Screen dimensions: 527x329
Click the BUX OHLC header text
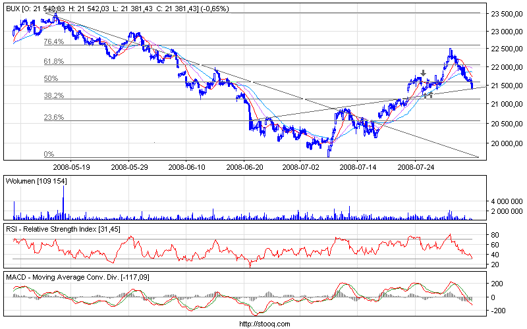[118, 9]
